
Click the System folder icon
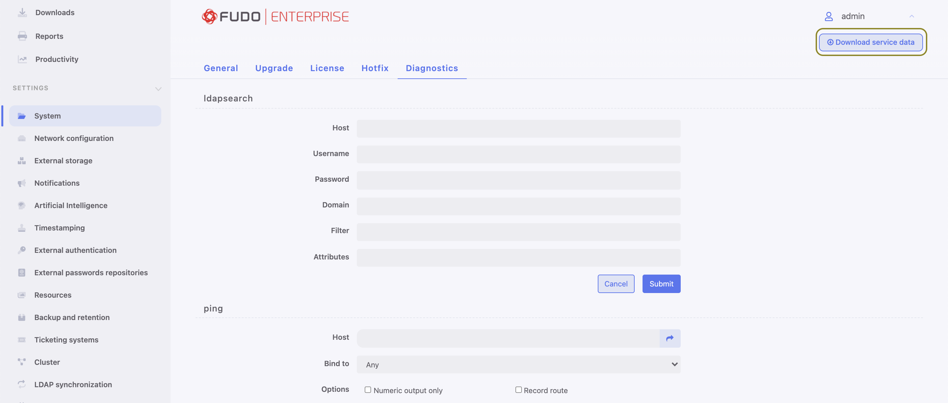(x=22, y=116)
